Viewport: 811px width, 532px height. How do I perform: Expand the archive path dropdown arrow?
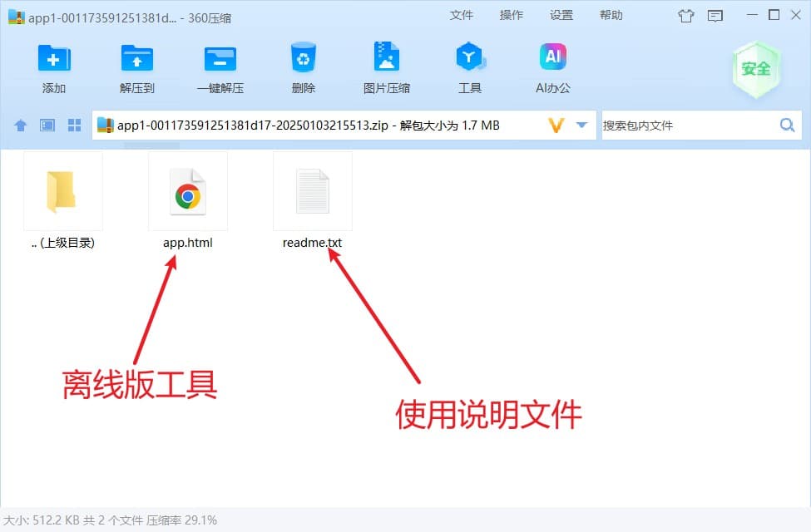click(582, 126)
